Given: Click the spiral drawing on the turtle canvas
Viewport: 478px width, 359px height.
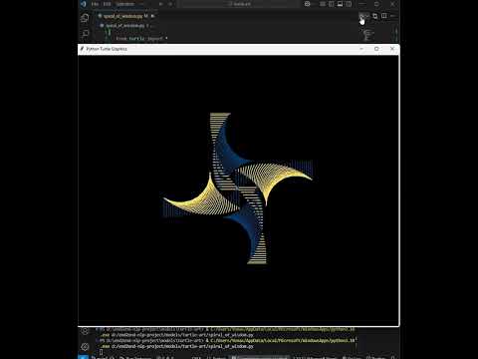Looking at the screenshot, I should [x=238, y=188].
